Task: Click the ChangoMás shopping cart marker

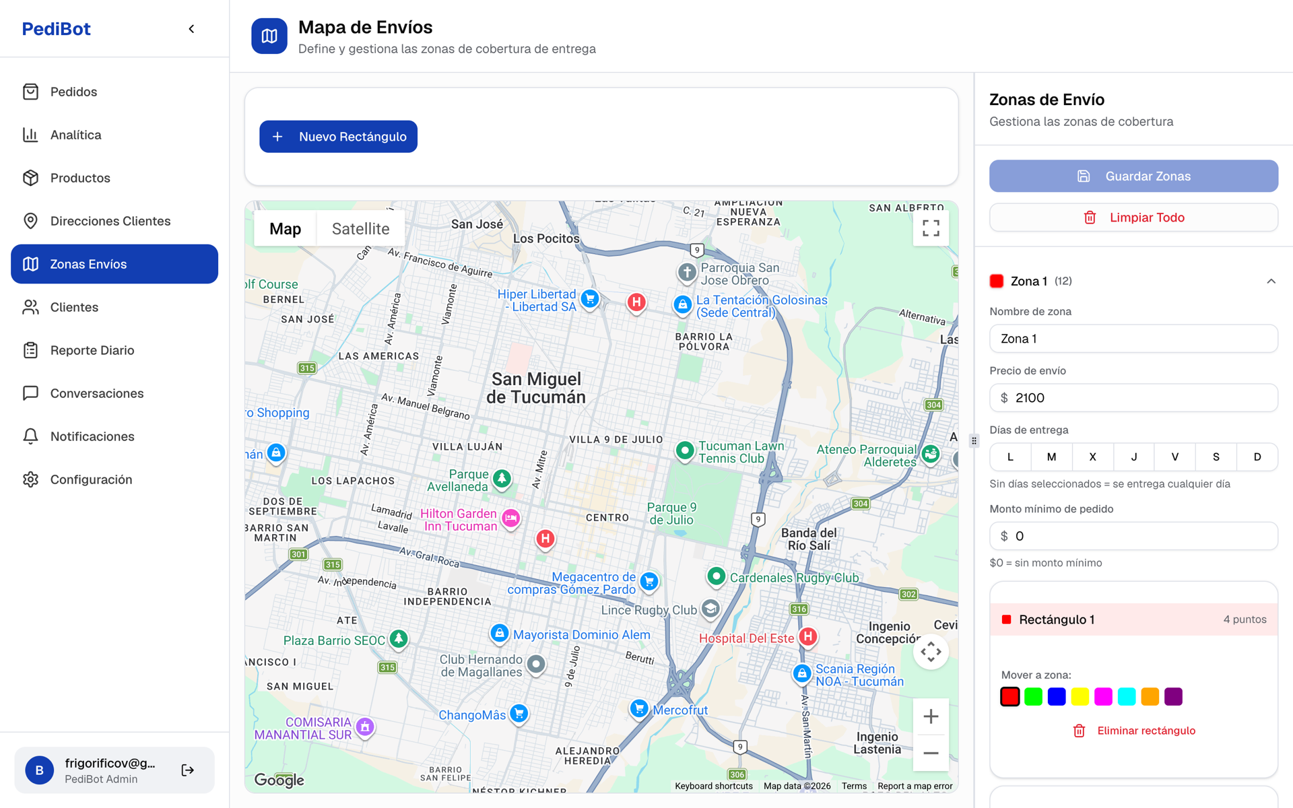Action: click(519, 714)
